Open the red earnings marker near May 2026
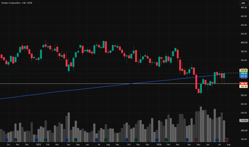Image resolution: width=249 pixels, height=147 pixels. coord(196,140)
